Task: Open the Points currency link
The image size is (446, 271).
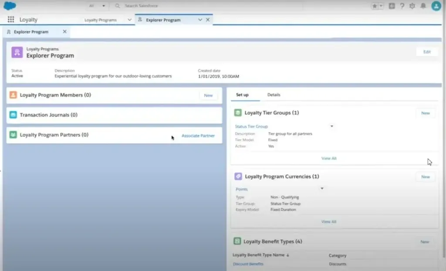Action: tap(241, 189)
